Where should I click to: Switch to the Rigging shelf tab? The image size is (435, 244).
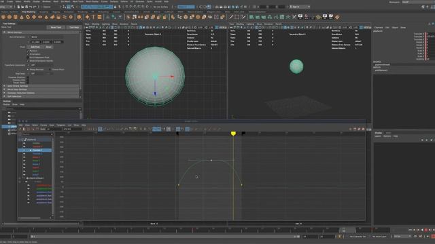[x=56, y=12]
